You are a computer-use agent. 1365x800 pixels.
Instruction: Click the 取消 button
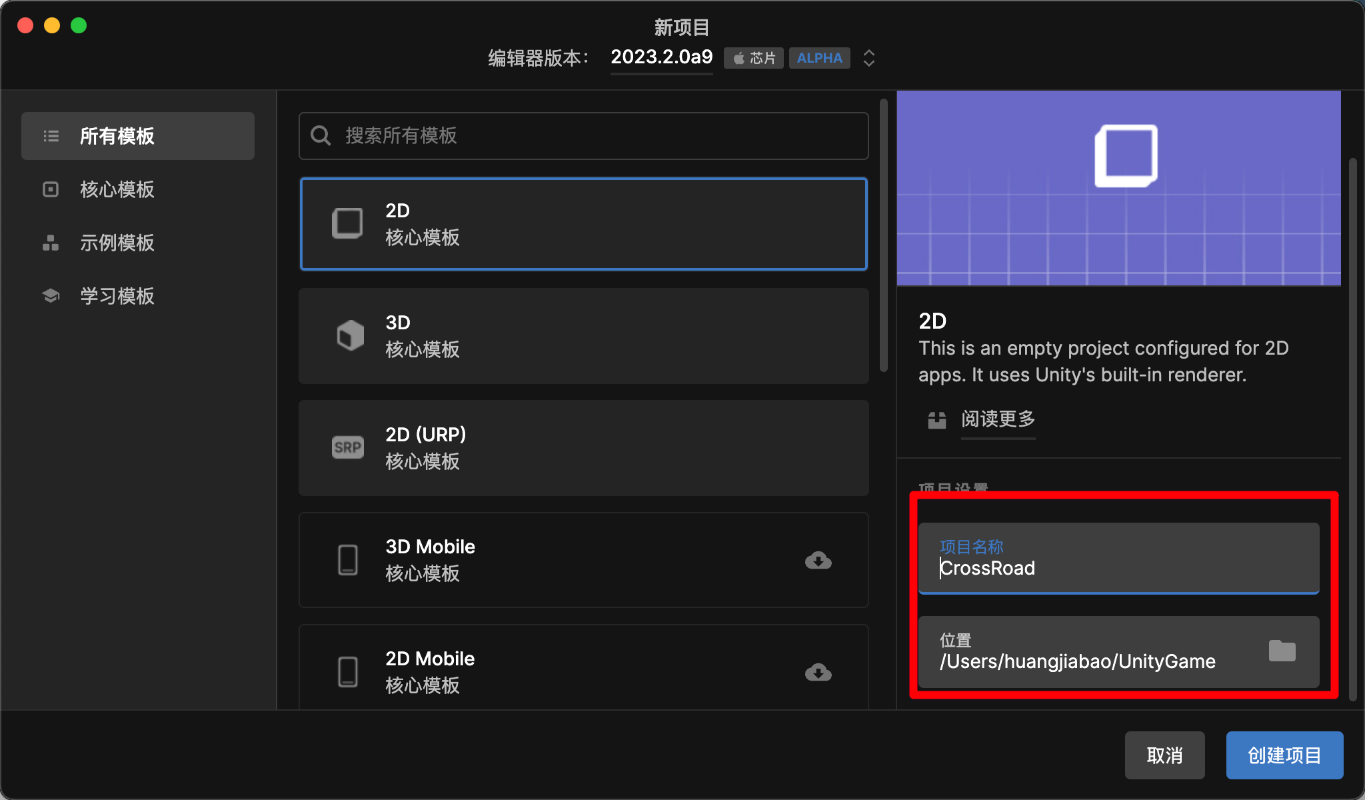coord(1164,755)
